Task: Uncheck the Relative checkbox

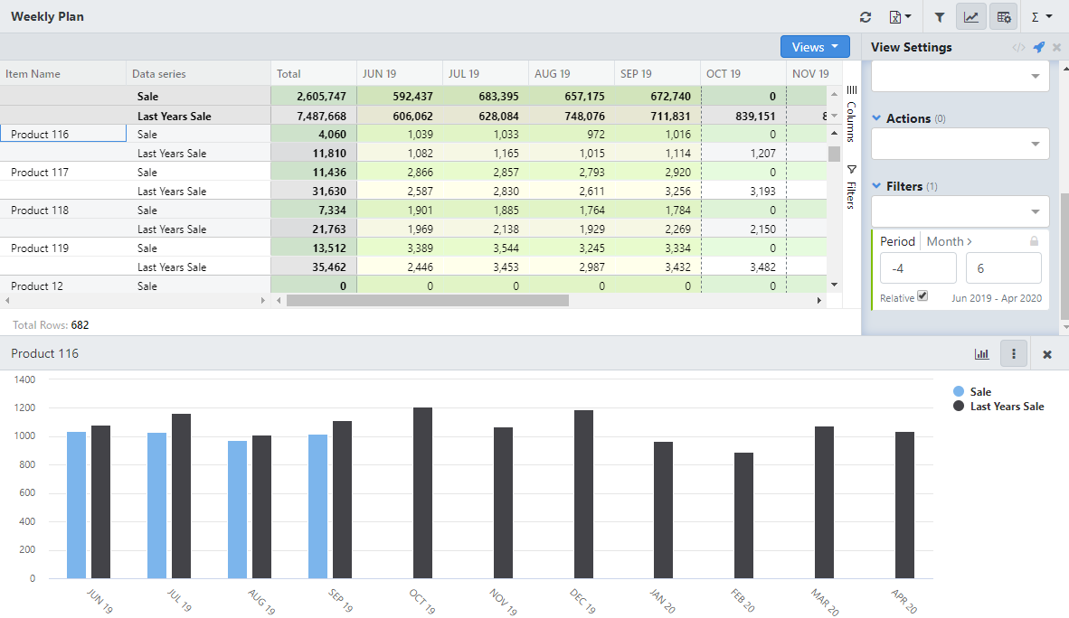Action: [922, 295]
